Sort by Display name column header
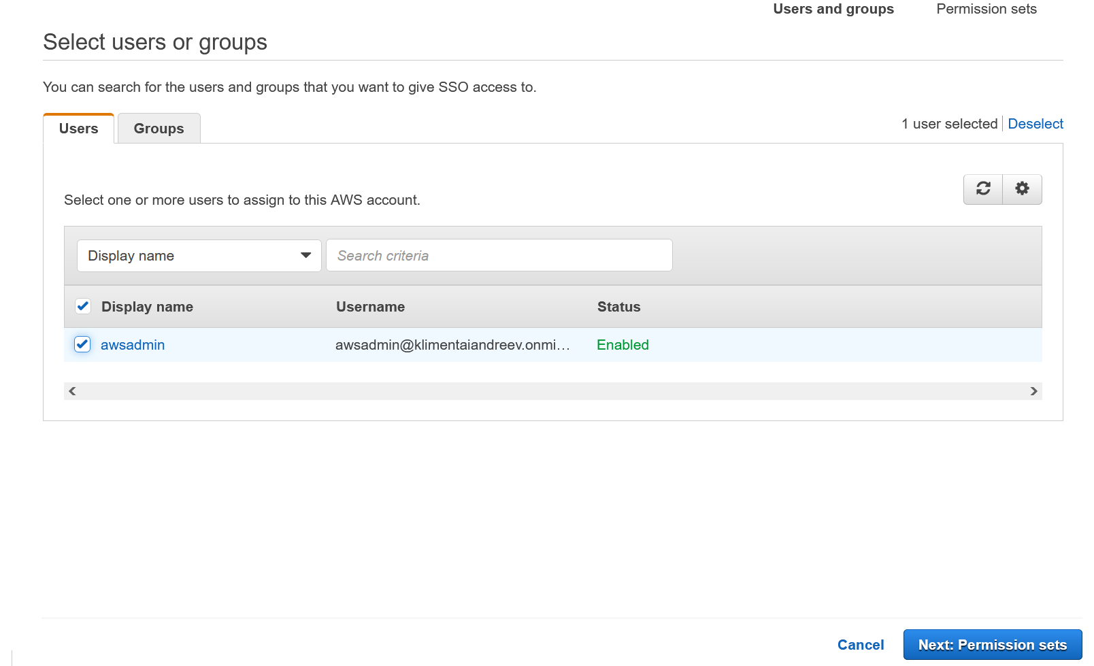The width and height of the screenshot is (1094, 666). [147, 307]
